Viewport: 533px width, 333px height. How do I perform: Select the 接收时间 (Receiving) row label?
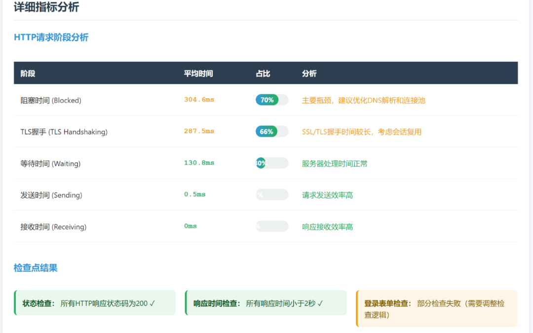[53, 226]
